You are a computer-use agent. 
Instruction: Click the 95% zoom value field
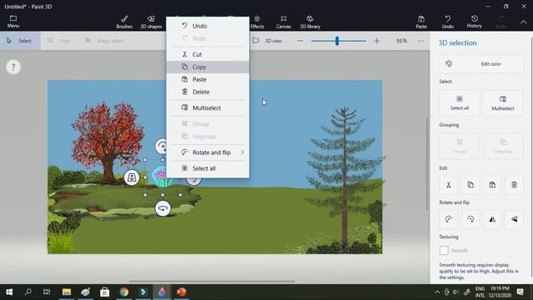(401, 41)
